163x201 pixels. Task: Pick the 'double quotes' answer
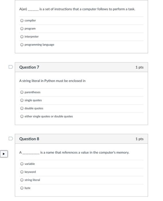22,108
